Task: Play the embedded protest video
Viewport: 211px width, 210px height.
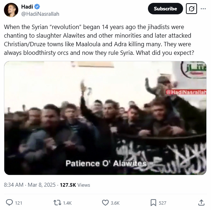Action: pyautogui.click(x=105, y=118)
